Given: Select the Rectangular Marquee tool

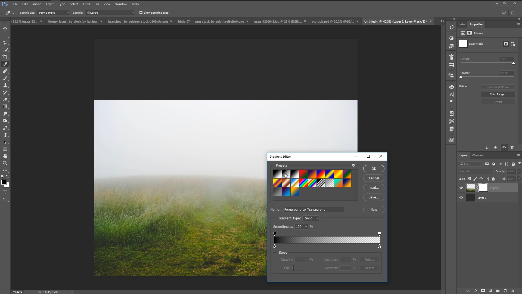Looking at the screenshot, I should point(5,36).
